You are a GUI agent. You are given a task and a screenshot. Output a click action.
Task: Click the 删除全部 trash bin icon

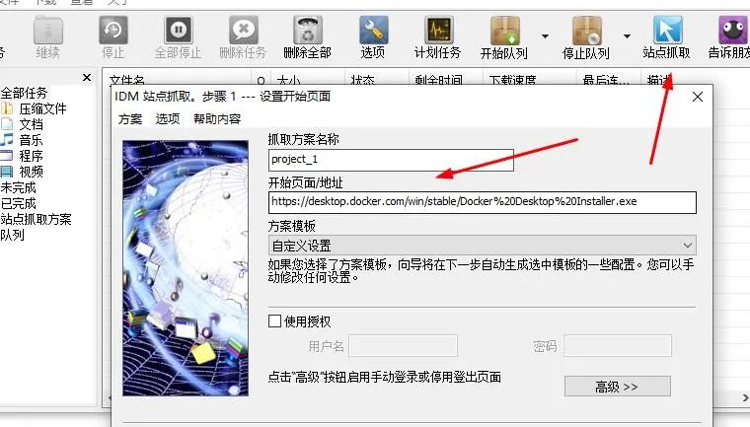coord(308,31)
